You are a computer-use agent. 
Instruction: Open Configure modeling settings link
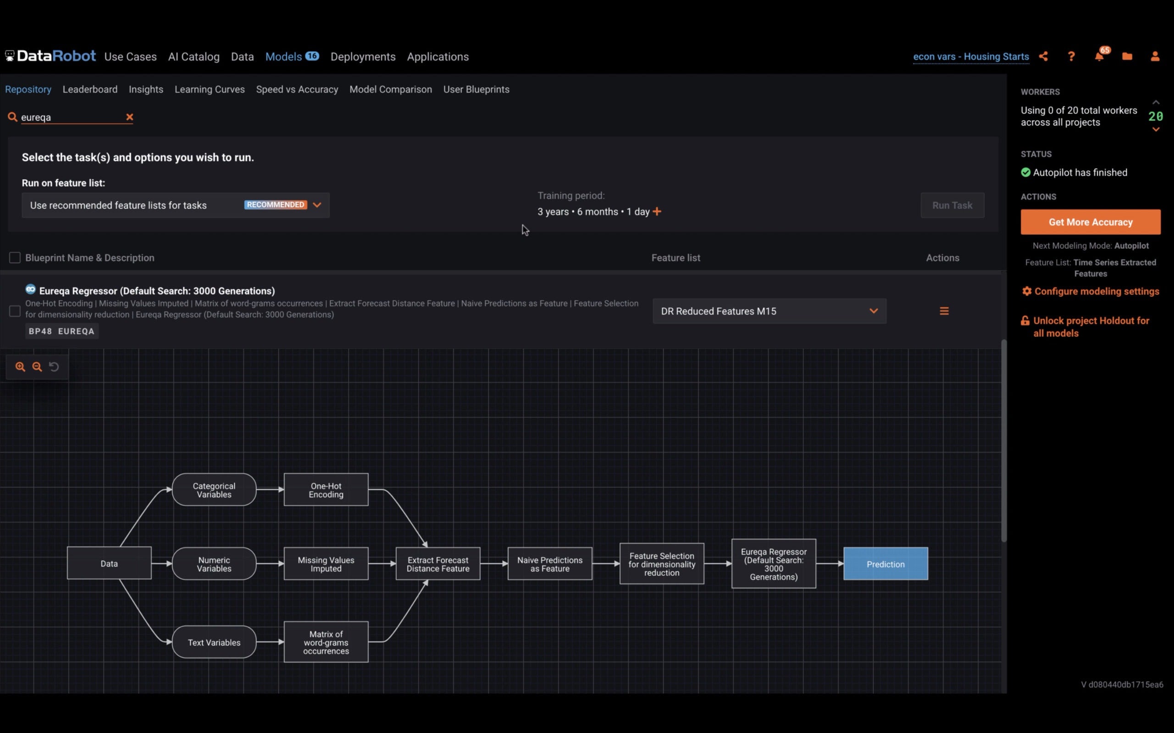(x=1097, y=291)
